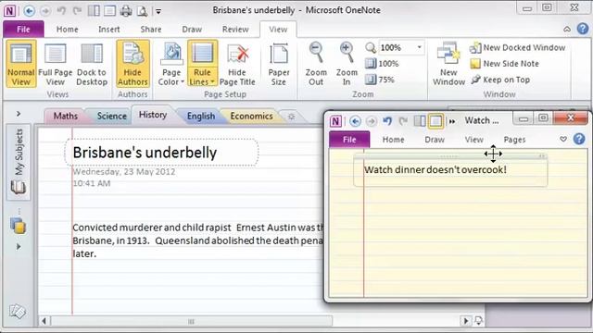This screenshot has width=593, height=333.
Task: Collapse the ribbon with the caret icon
Action: [x=567, y=29]
